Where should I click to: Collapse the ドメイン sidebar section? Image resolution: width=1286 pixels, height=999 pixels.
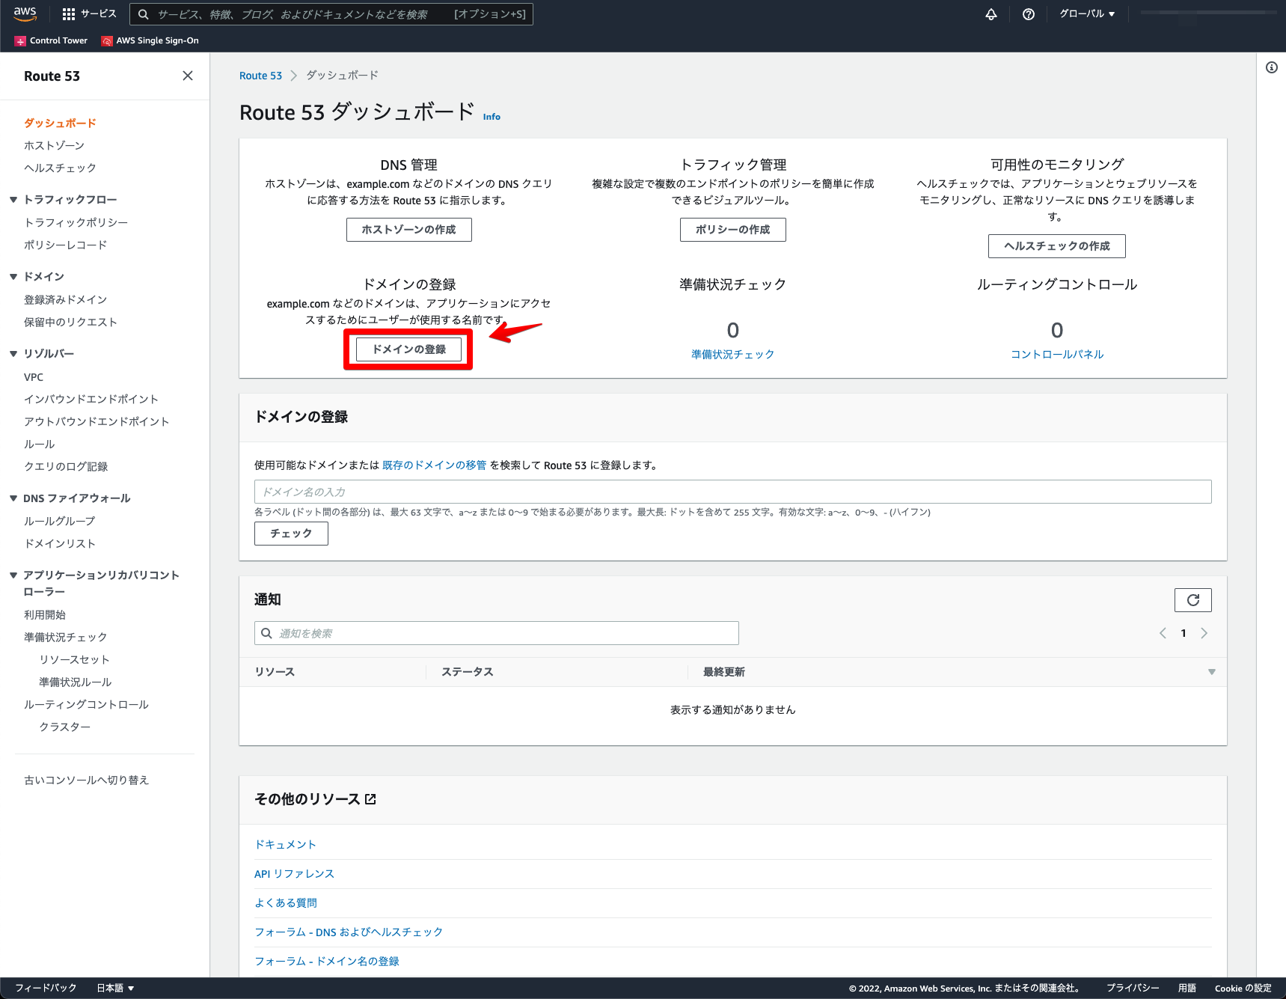13,277
